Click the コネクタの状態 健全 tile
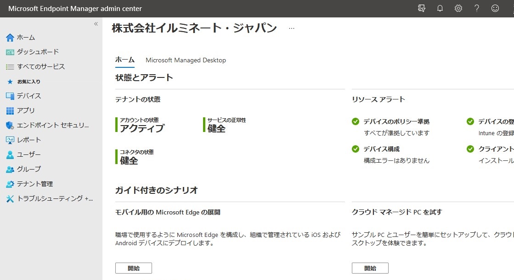The width and height of the screenshot is (514, 280). click(x=135, y=157)
